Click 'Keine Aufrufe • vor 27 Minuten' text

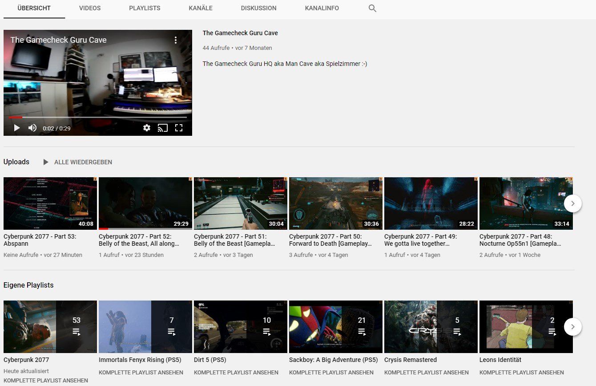click(x=43, y=255)
